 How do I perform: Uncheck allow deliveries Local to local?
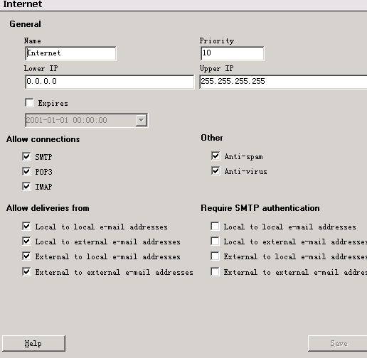click(x=26, y=227)
